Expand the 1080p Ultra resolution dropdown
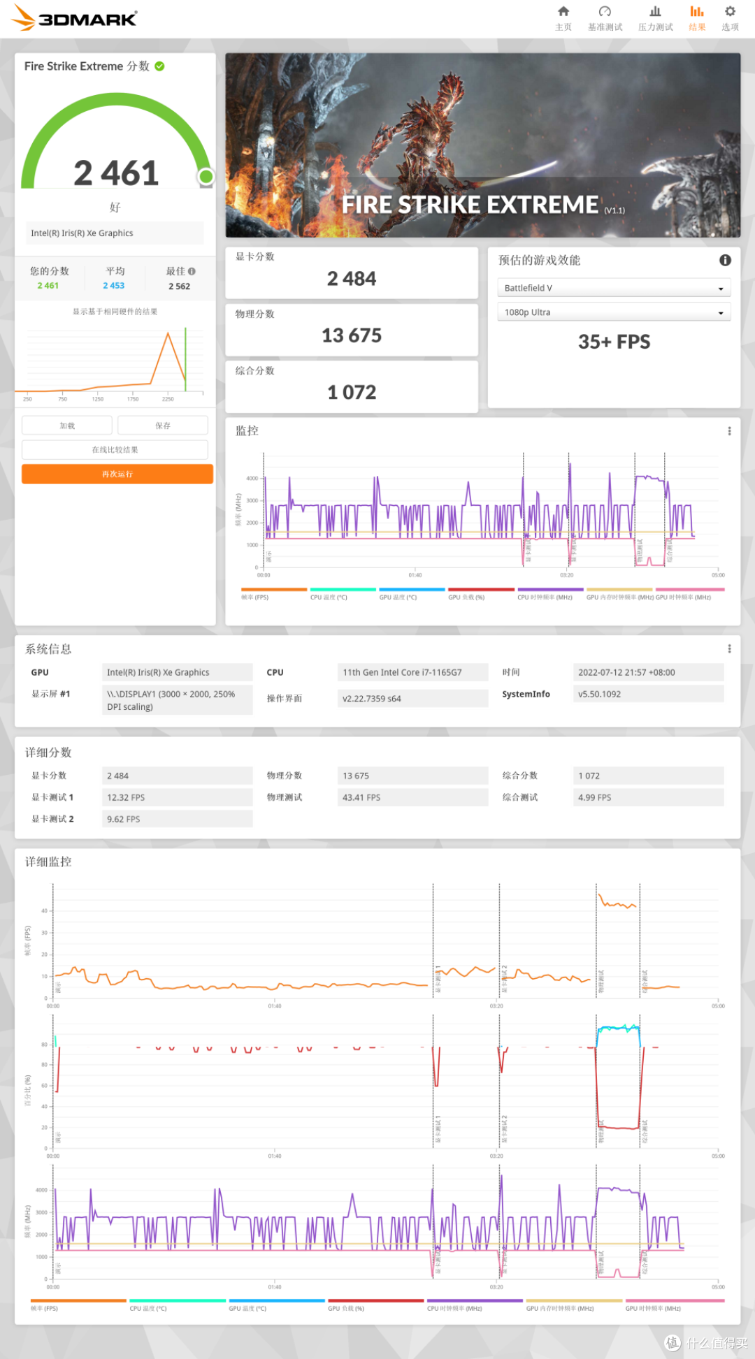755x1359 pixels. click(614, 312)
